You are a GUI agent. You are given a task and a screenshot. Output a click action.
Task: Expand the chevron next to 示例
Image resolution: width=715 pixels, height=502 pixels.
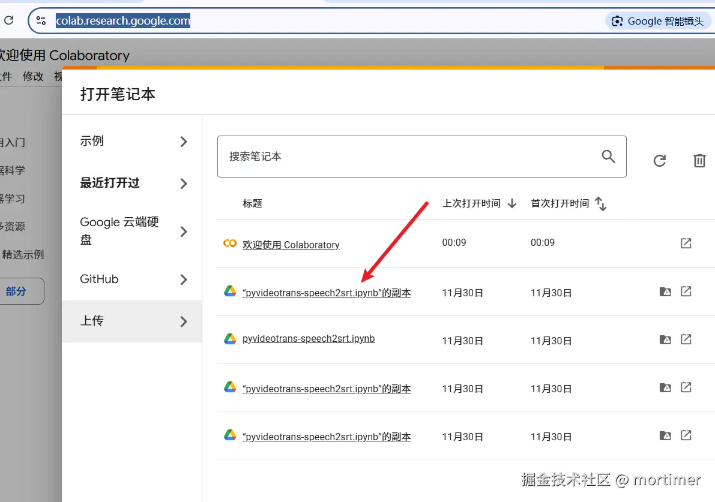coord(183,142)
